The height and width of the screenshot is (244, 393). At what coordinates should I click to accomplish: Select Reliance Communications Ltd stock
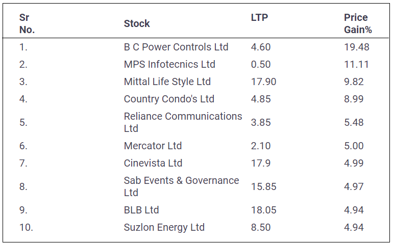(183, 122)
